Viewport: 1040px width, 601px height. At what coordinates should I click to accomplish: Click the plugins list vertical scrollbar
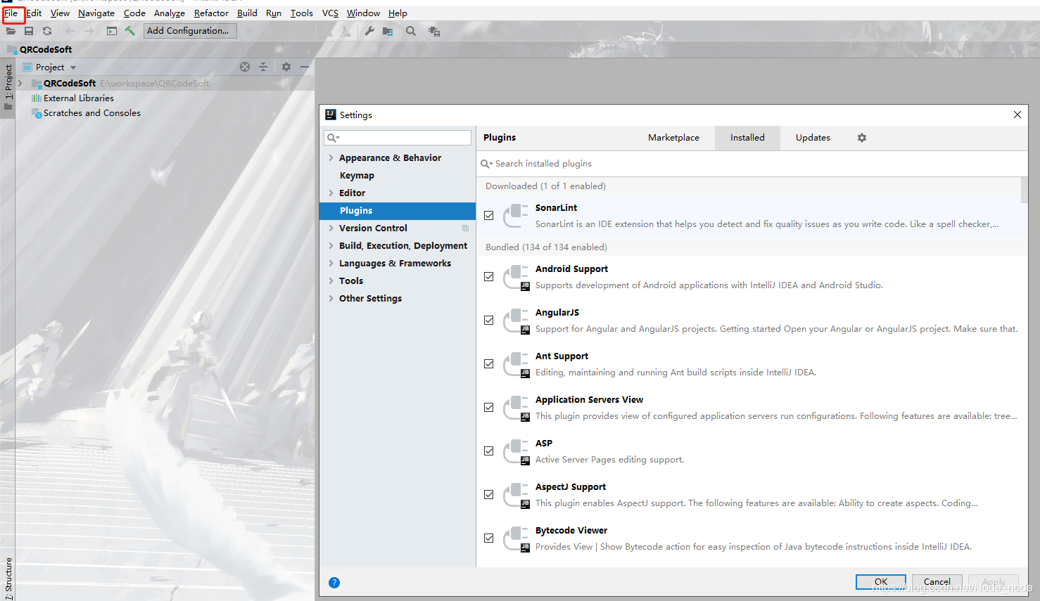click(x=1025, y=190)
